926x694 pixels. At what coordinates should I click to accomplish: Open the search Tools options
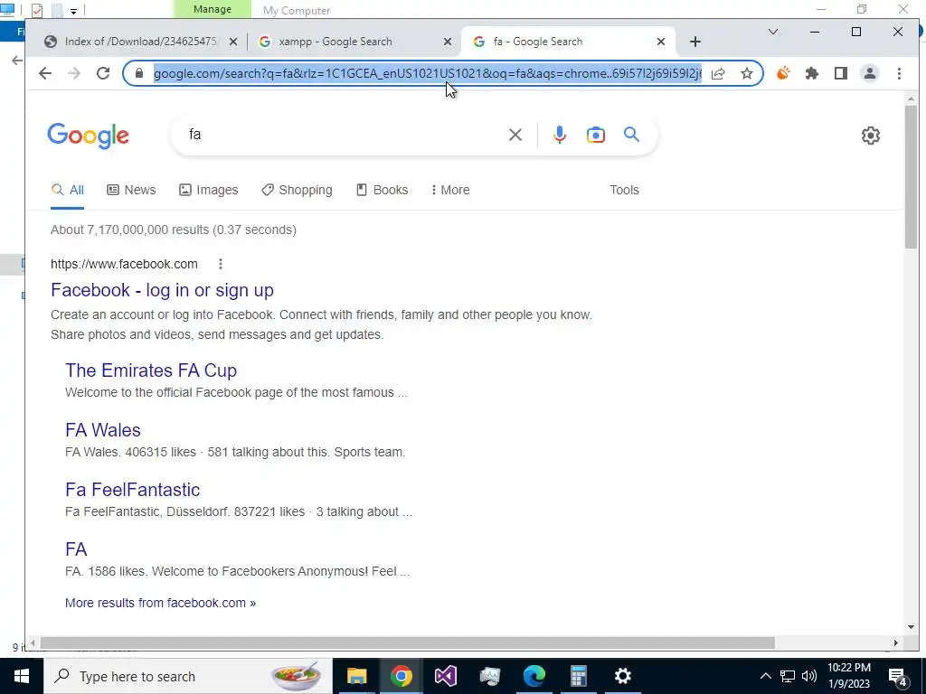pyautogui.click(x=624, y=190)
